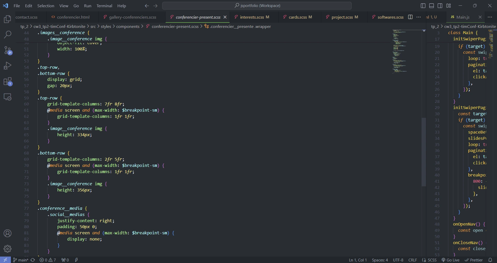Open the Edit menu
Viewport: 497px width, 263px height.
tap(29, 6)
